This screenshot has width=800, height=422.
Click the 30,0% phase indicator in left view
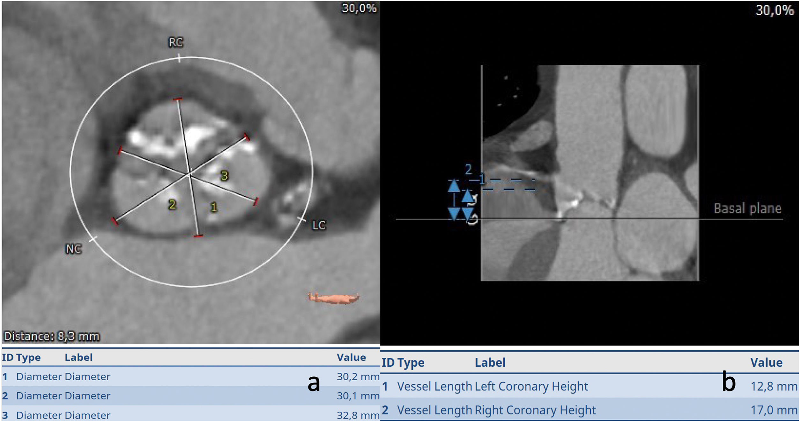(x=359, y=8)
